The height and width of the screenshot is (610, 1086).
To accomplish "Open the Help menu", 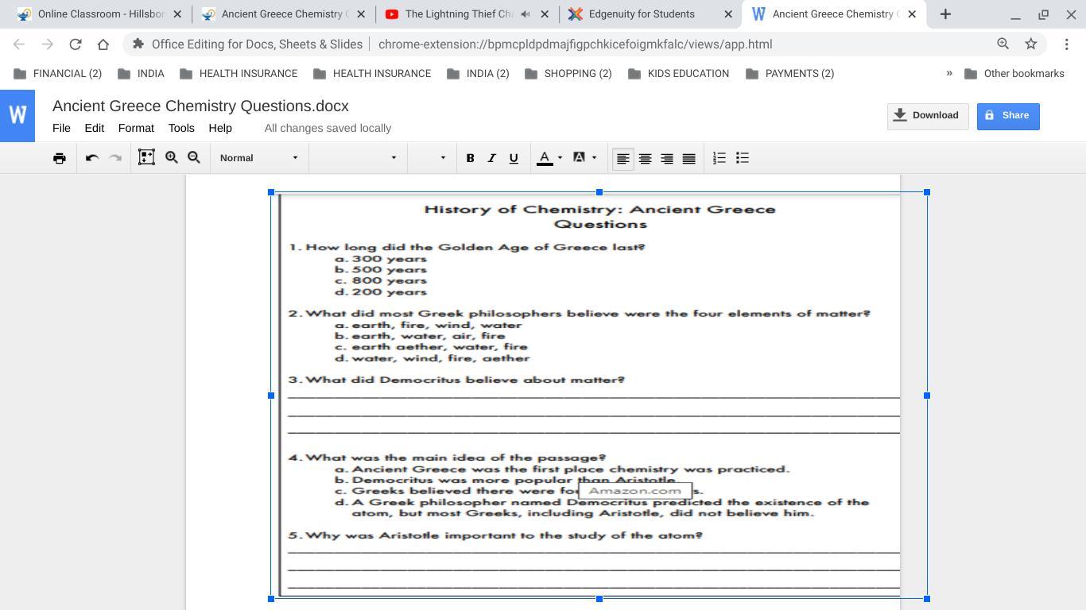I will click(220, 128).
